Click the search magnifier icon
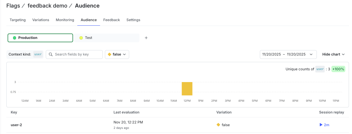352x134 pixels. tap(51, 54)
